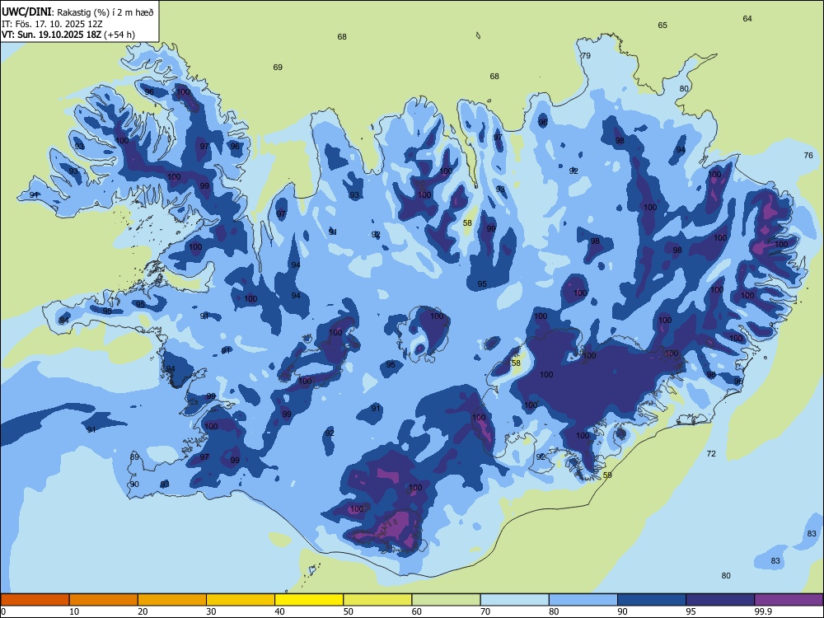The width and height of the screenshot is (824, 618).
Task: Click the '69' humidity value on the map
Action: point(278,67)
